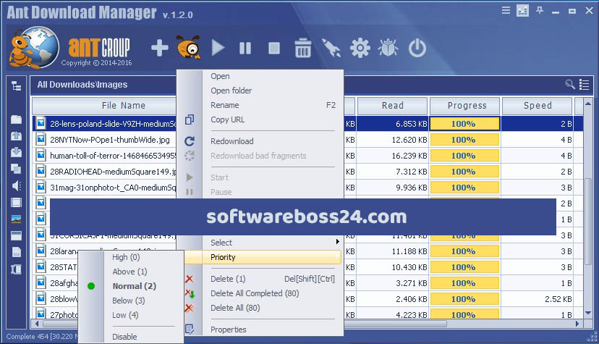The image size is (599, 344).
Task: Choose Open folder in the context menu
Action: 231,91
